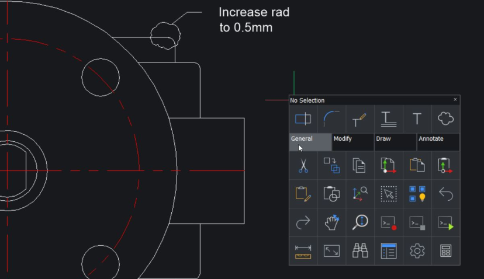Open the Modify tab
Image resolution: width=484 pixels, height=279 pixels.
coord(353,142)
